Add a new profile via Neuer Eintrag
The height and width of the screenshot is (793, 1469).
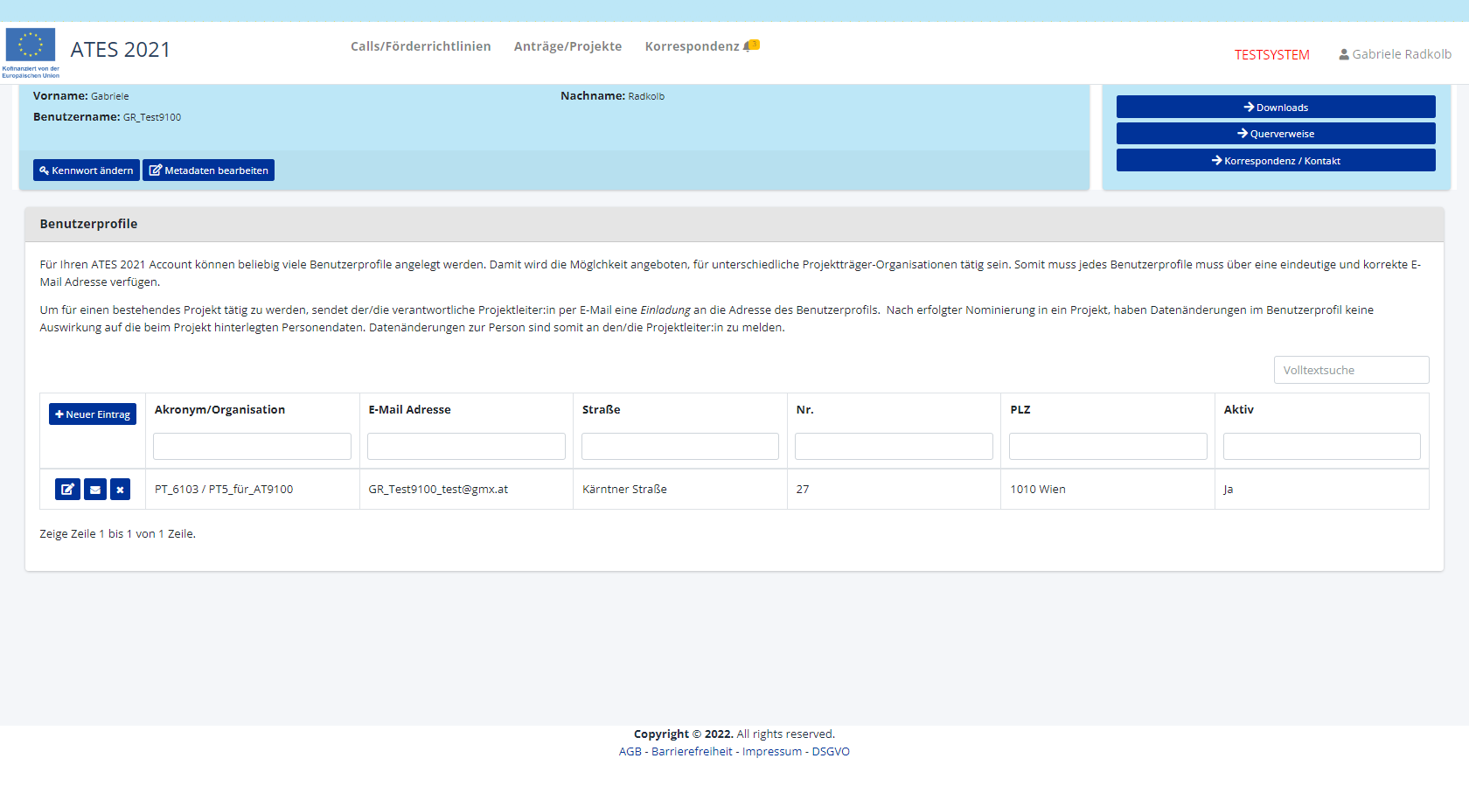93,414
